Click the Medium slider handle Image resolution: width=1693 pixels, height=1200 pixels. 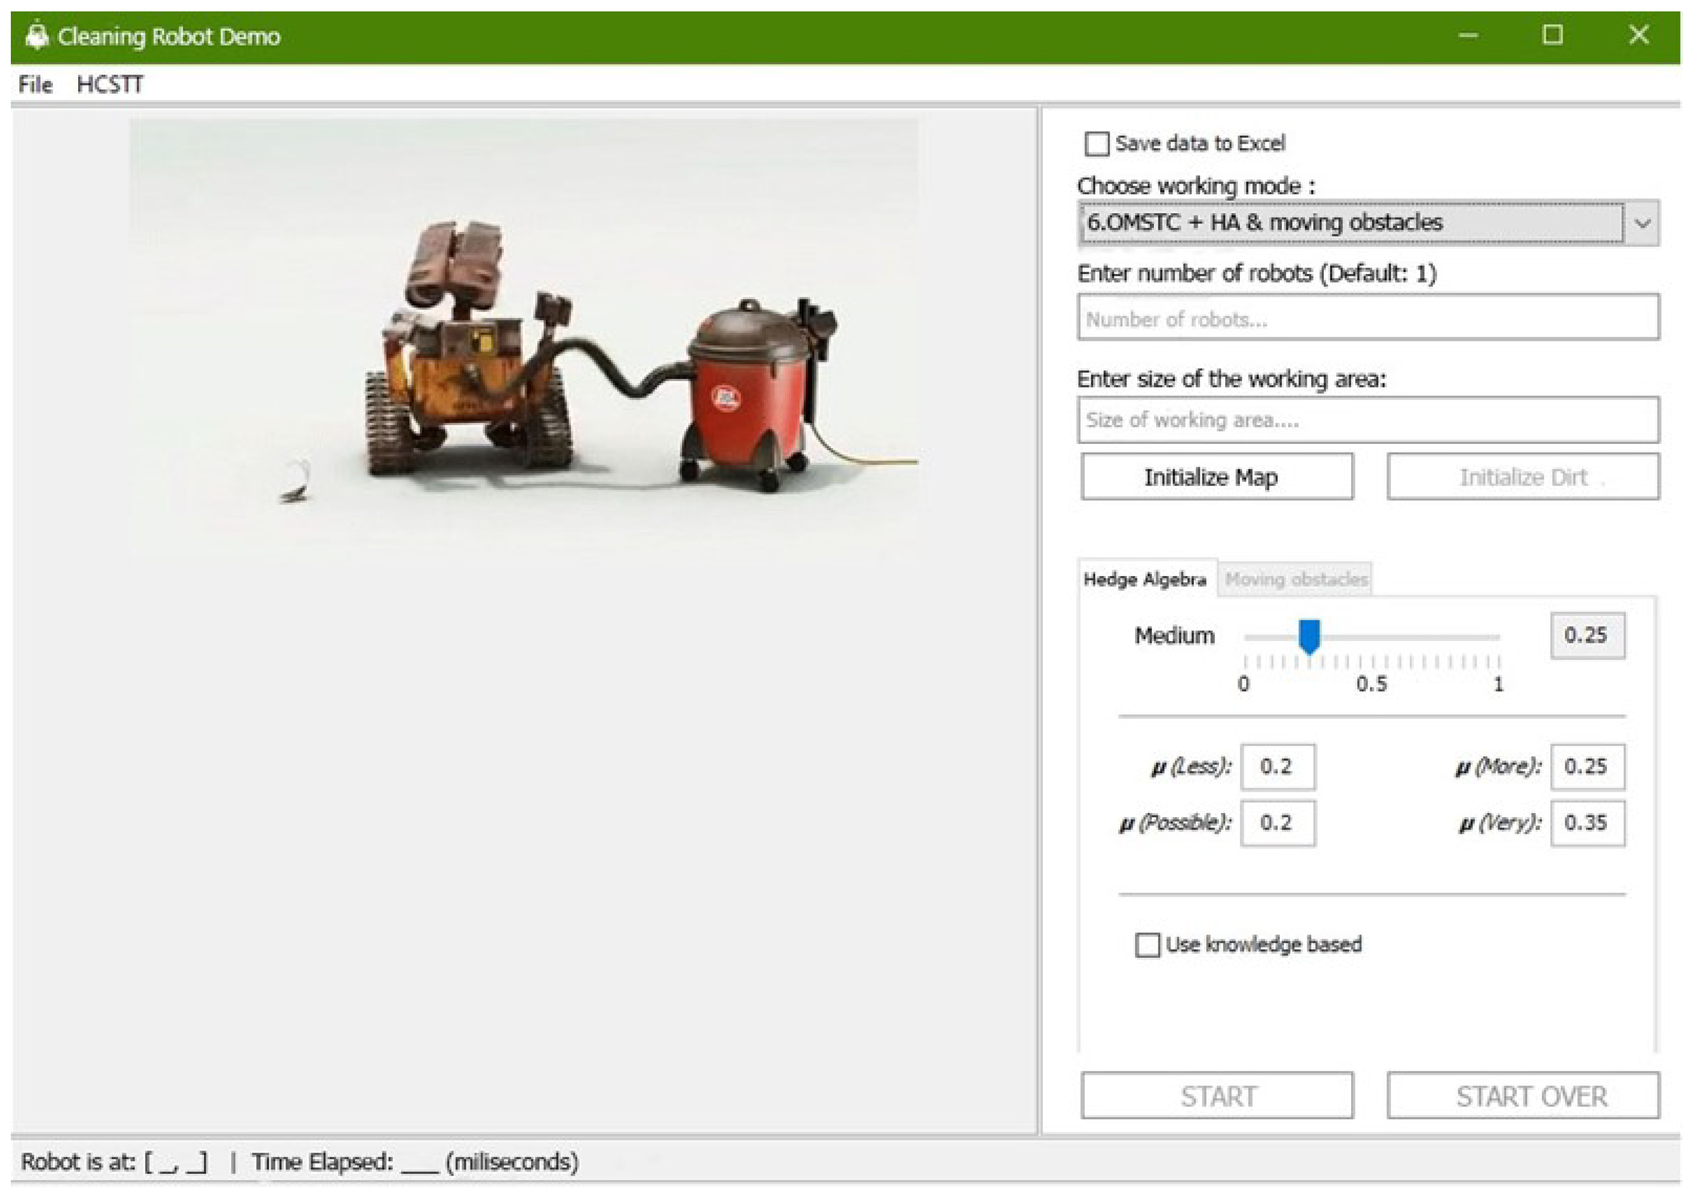coord(1309,636)
